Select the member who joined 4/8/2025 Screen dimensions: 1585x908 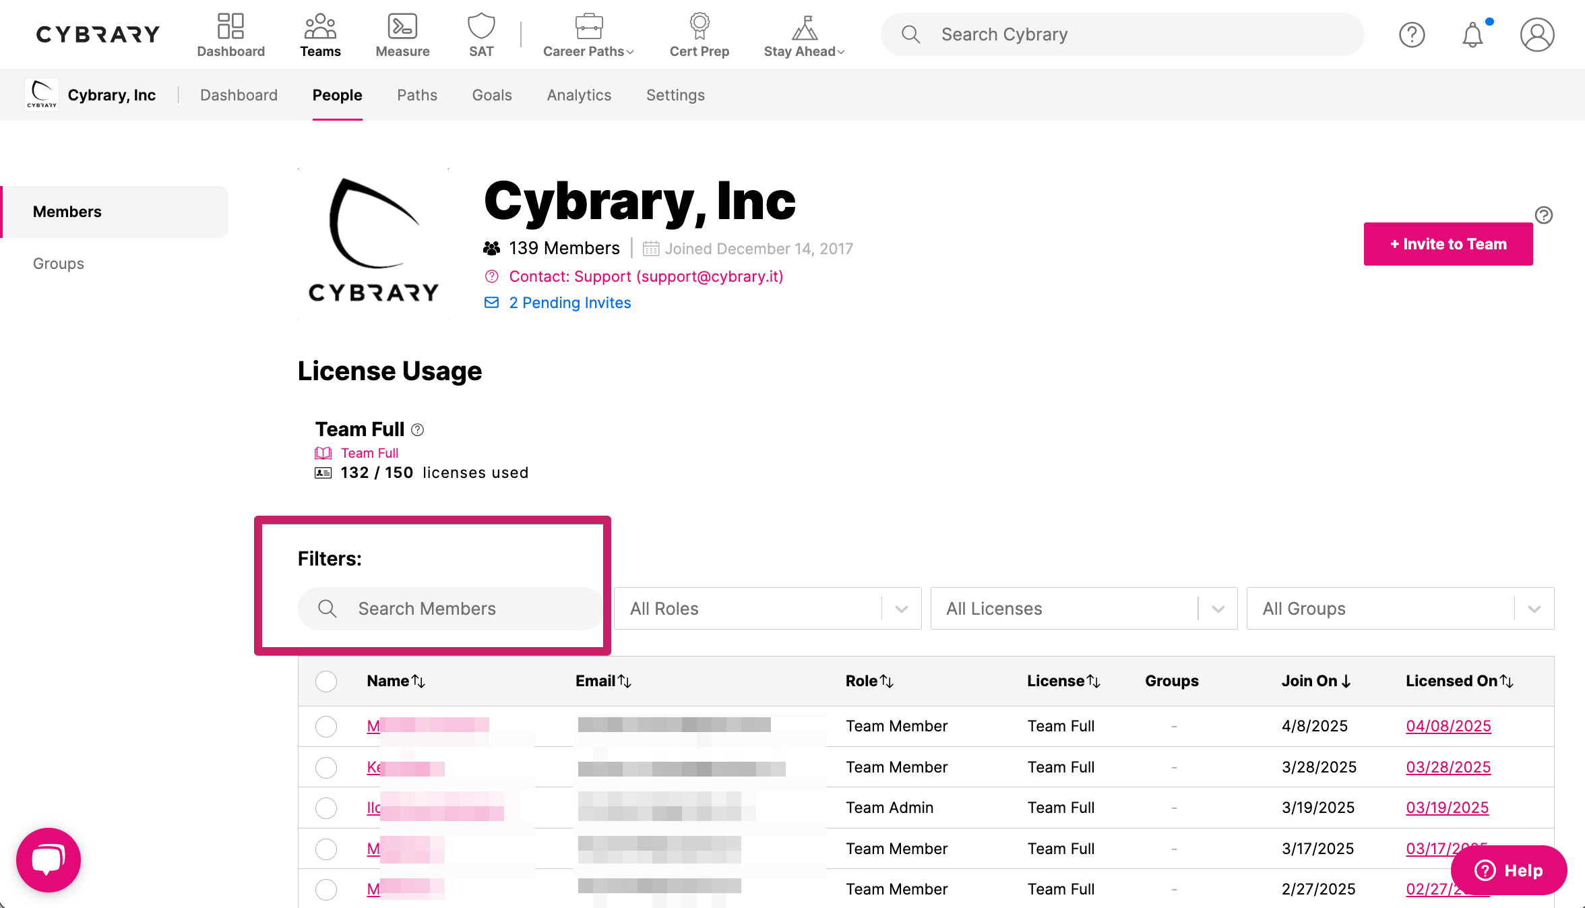[326, 726]
